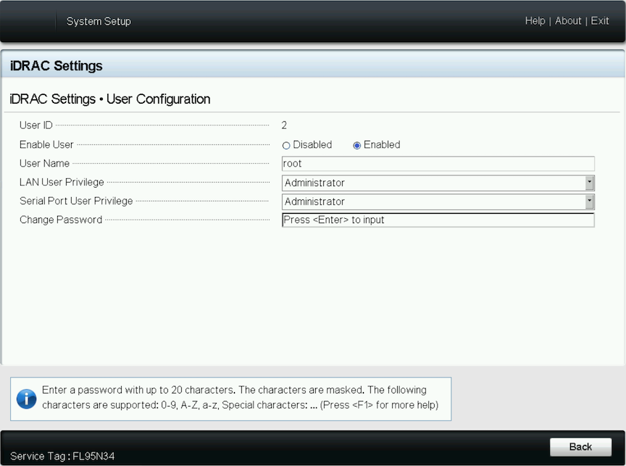Viewport: 626px width, 466px height.
Task: Click the LAN User Privilege Administrator combo box
Action: tap(438, 183)
